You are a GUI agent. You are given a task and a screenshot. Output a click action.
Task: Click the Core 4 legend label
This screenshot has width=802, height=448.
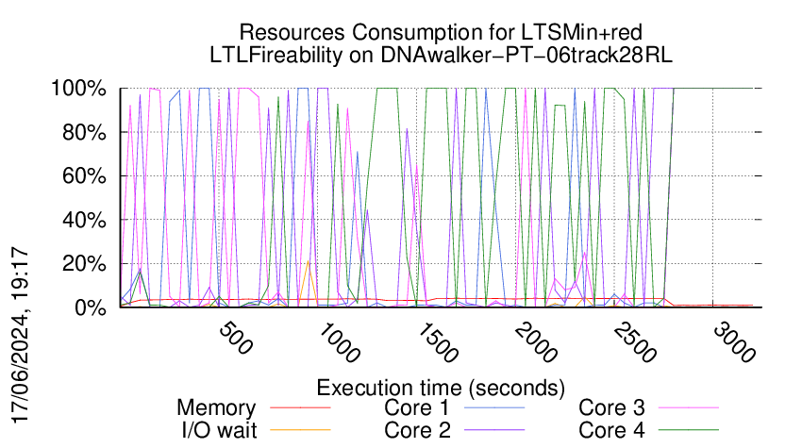click(611, 430)
